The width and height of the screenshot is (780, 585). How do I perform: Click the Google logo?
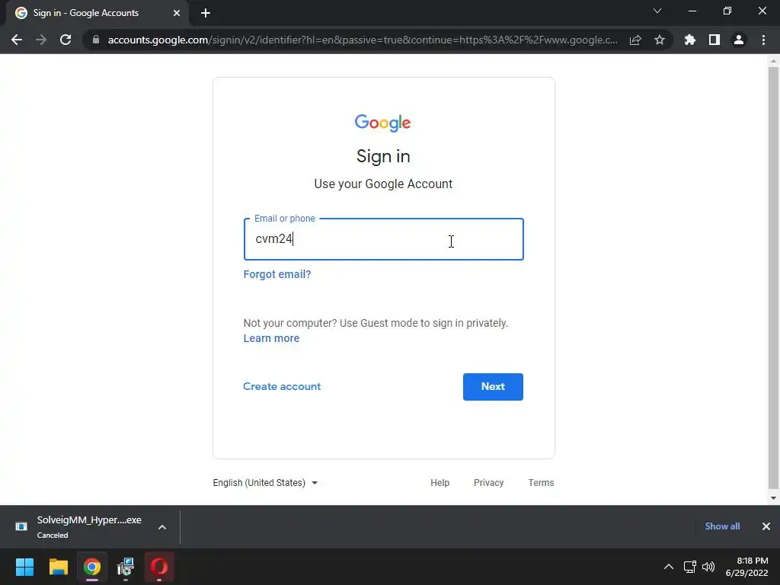(x=382, y=123)
